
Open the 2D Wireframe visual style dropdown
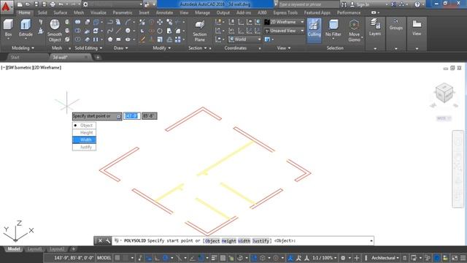click(x=284, y=22)
